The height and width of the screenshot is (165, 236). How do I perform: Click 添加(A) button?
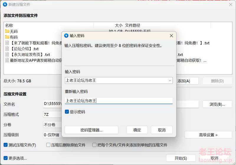tap(187, 81)
